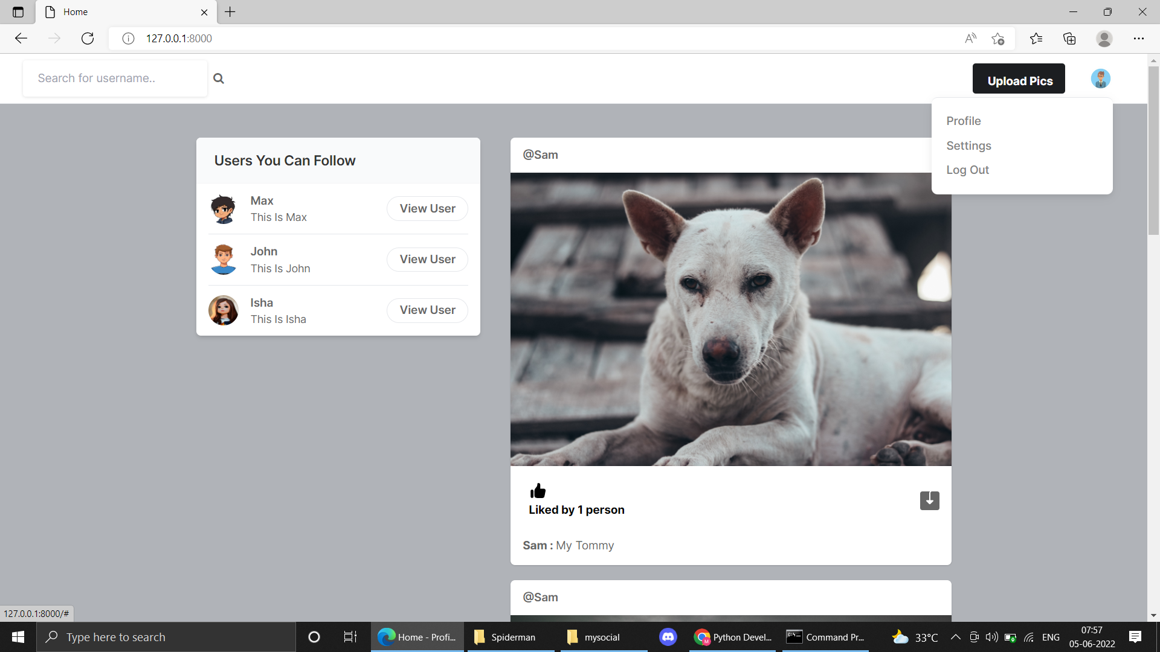View user Max's profile
The width and height of the screenshot is (1160, 652).
click(427, 208)
